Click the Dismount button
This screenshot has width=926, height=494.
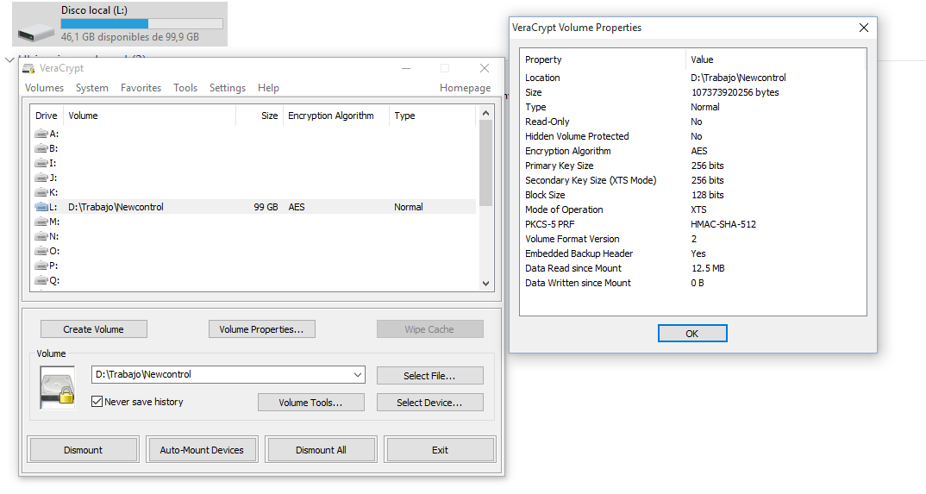84,450
